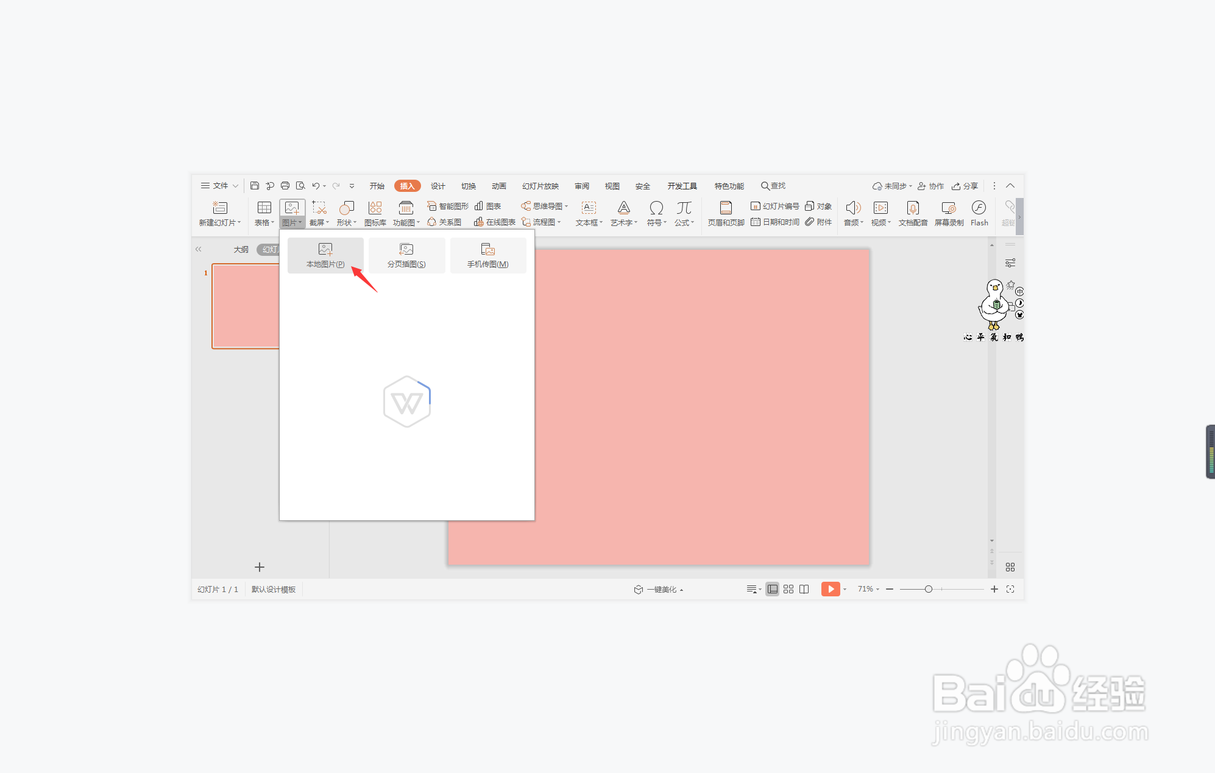Click the zoom in plus button
This screenshot has height=773, width=1215.
coord(994,589)
